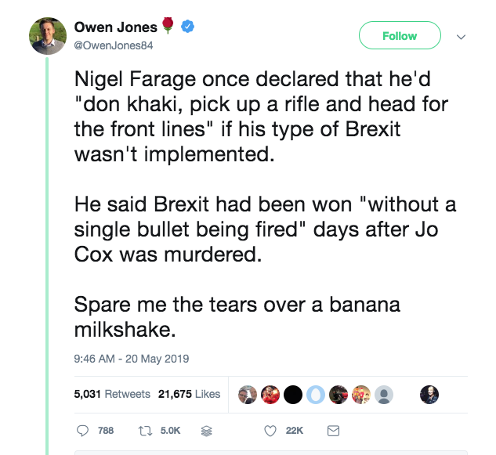Open Owen Jones profile picture

48,35
